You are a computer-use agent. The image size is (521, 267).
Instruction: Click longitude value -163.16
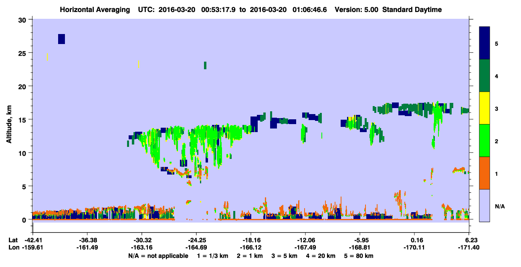141,247
